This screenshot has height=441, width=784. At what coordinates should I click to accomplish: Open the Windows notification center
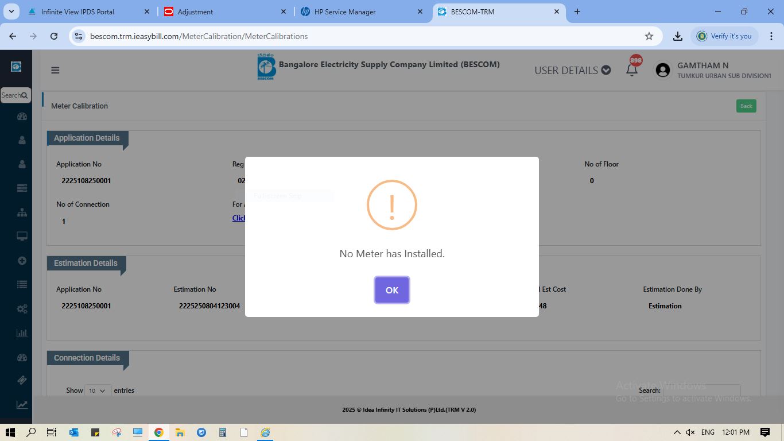(x=765, y=432)
